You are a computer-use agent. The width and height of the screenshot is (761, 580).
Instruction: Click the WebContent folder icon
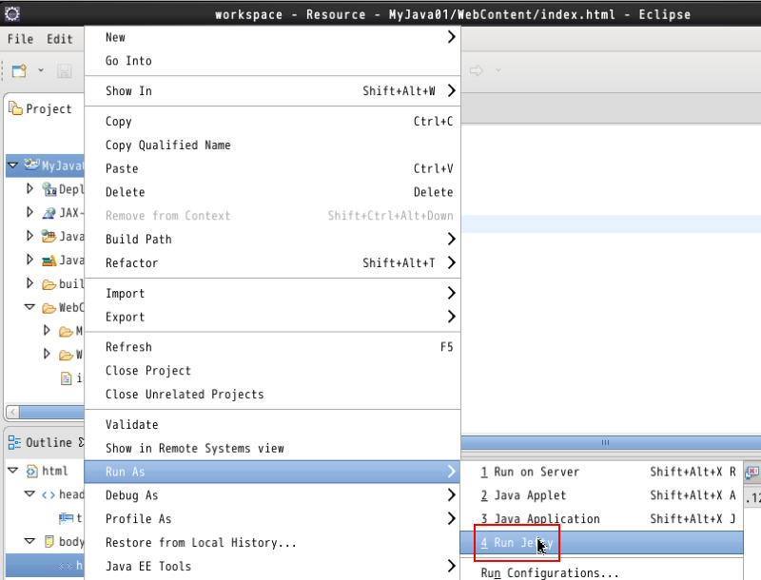(x=49, y=307)
